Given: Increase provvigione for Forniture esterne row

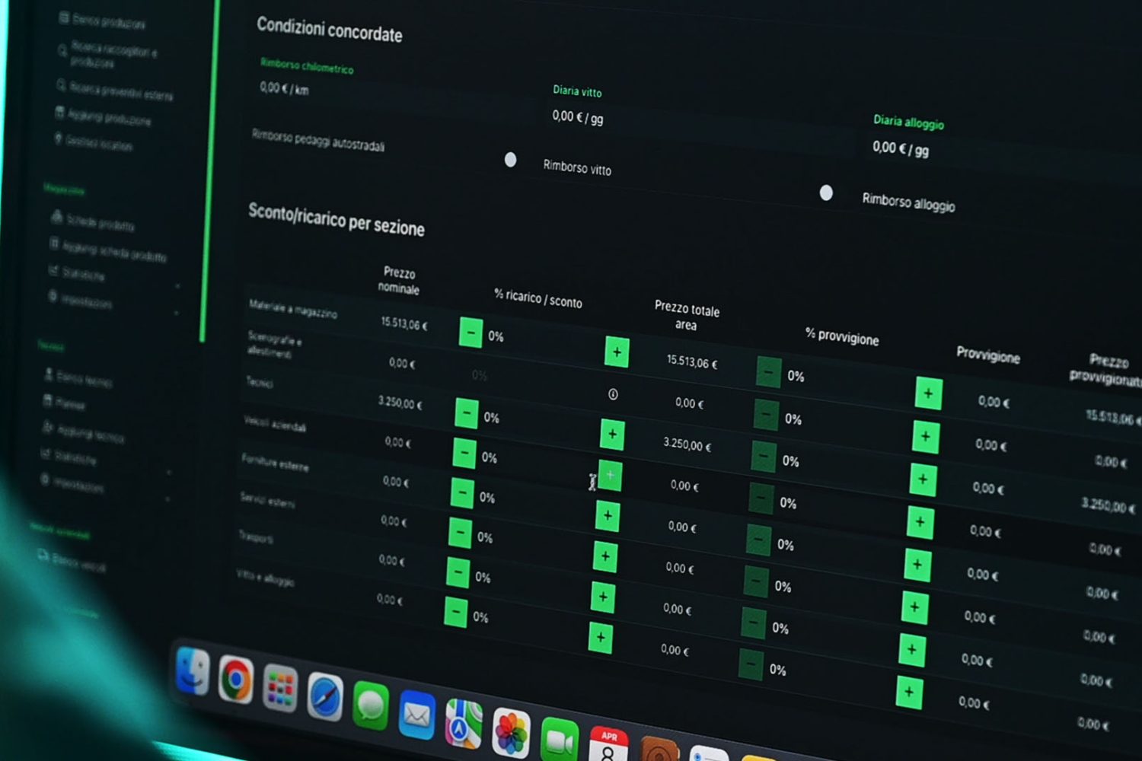Looking at the screenshot, I should point(917,565).
